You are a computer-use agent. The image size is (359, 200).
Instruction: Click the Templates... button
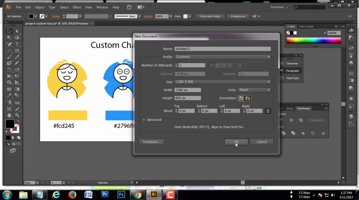(x=152, y=142)
